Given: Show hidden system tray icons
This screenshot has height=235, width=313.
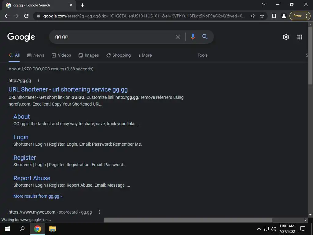Looking at the screenshot, I should pyautogui.click(x=259, y=229).
